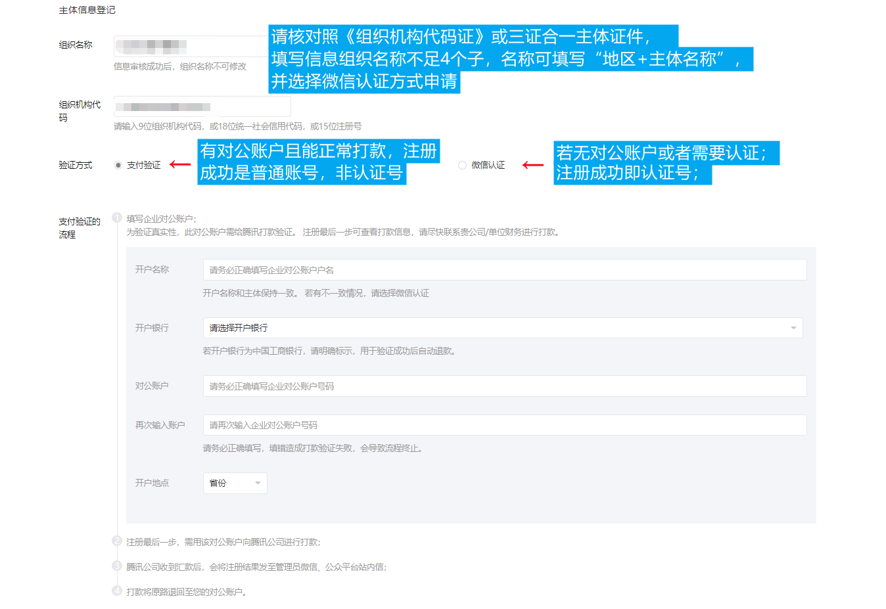Select the 支付验证 radio button

118,166
